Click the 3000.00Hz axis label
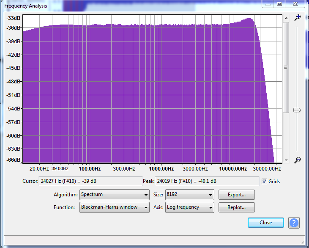The width and height of the screenshot is (309, 248). (195, 169)
